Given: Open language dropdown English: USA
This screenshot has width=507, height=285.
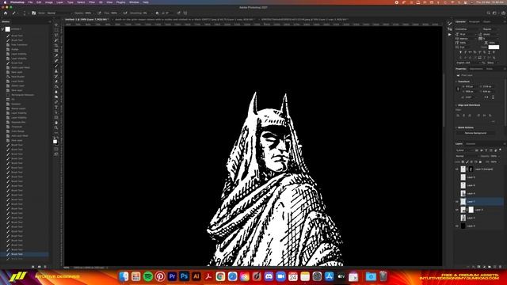Looking at the screenshot, I should [x=468, y=63].
